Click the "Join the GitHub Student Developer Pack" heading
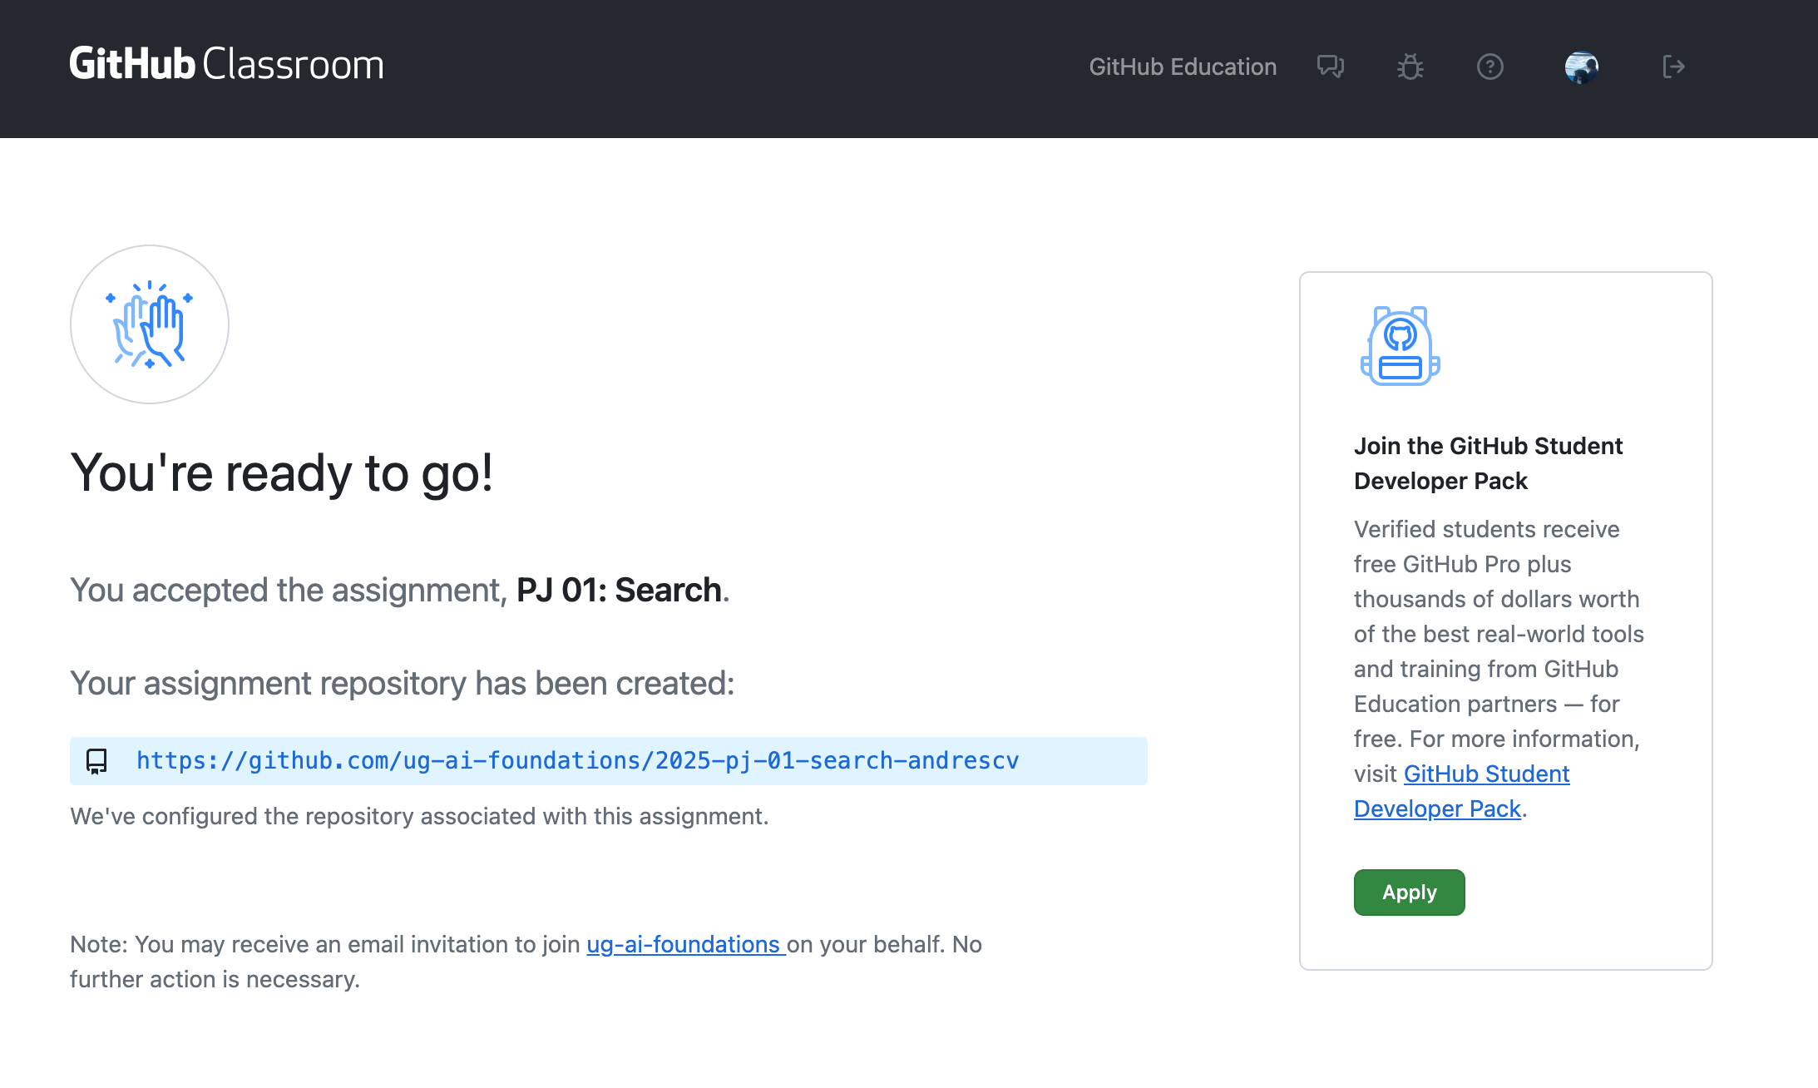The width and height of the screenshot is (1818, 1088). click(x=1488, y=463)
